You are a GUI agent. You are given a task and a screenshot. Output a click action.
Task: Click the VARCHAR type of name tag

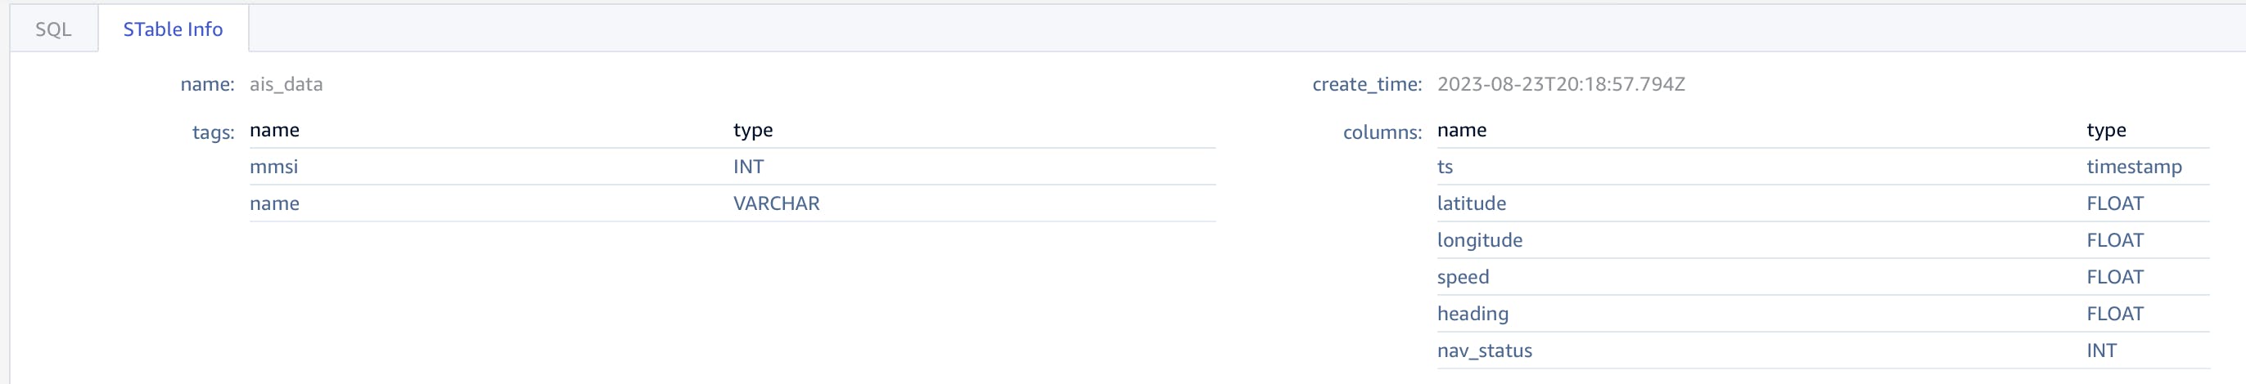pos(776,203)
